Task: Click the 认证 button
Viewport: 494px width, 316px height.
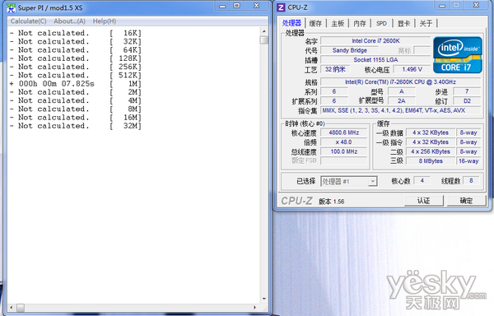Action: coord(423,201)
